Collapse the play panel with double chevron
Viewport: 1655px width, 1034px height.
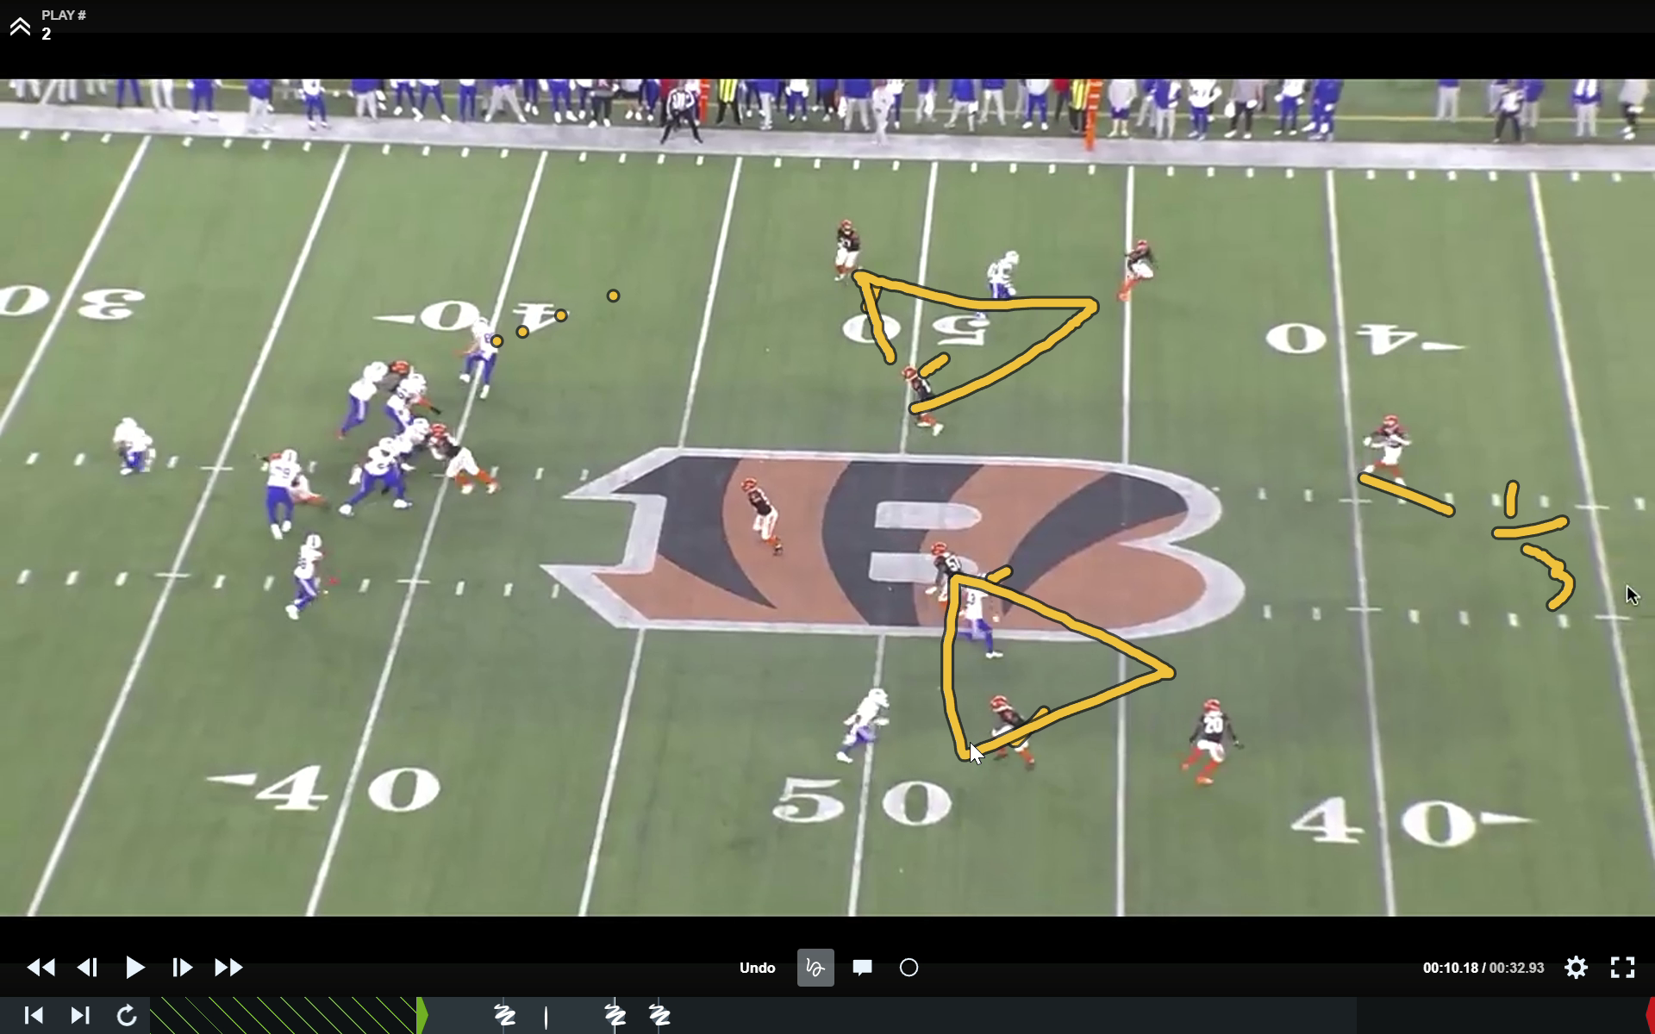pos(20,26)
